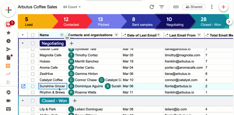Open Starred via the star icon

click(8, 33)
